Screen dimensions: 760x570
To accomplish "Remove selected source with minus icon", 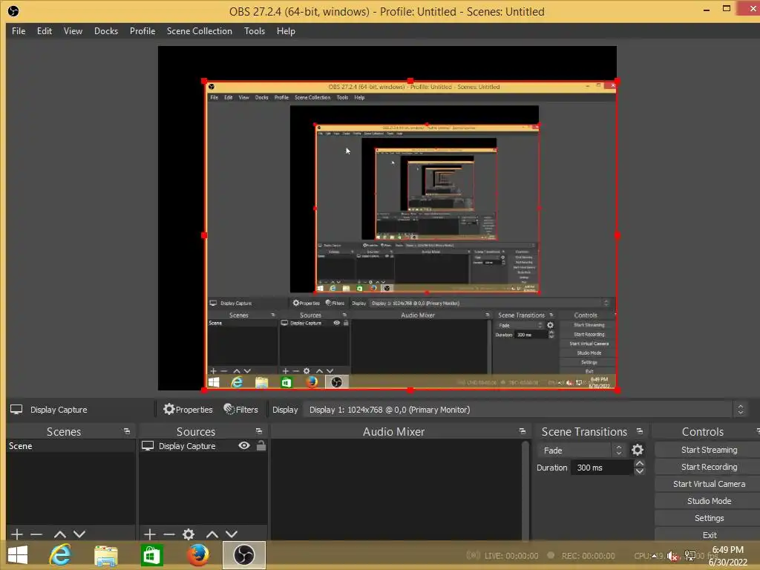I will [x=169, y=534].
